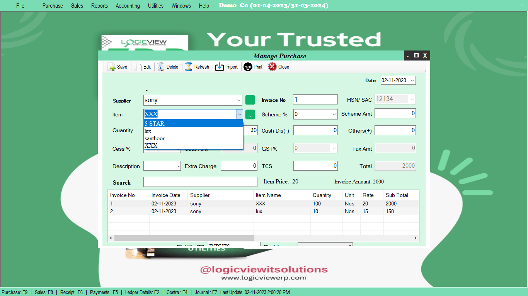Click www.logicviewerp.com website text

(264, 277)
